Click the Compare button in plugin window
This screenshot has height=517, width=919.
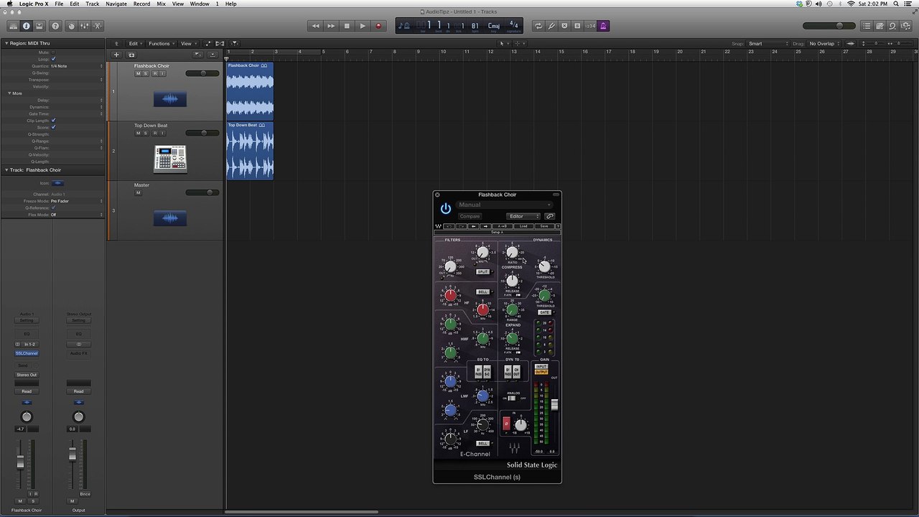[470, 216]
